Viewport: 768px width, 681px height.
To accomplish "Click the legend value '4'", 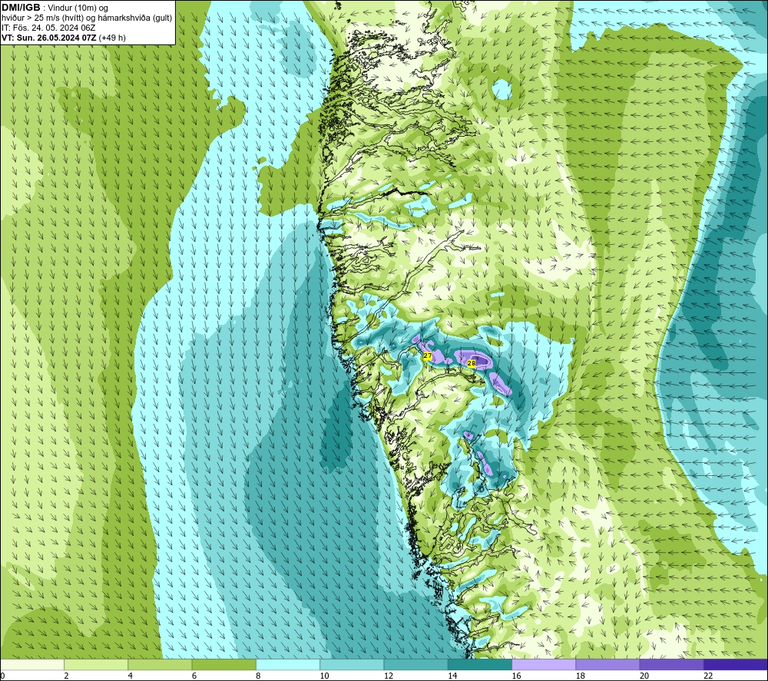I will pos(131,676).
